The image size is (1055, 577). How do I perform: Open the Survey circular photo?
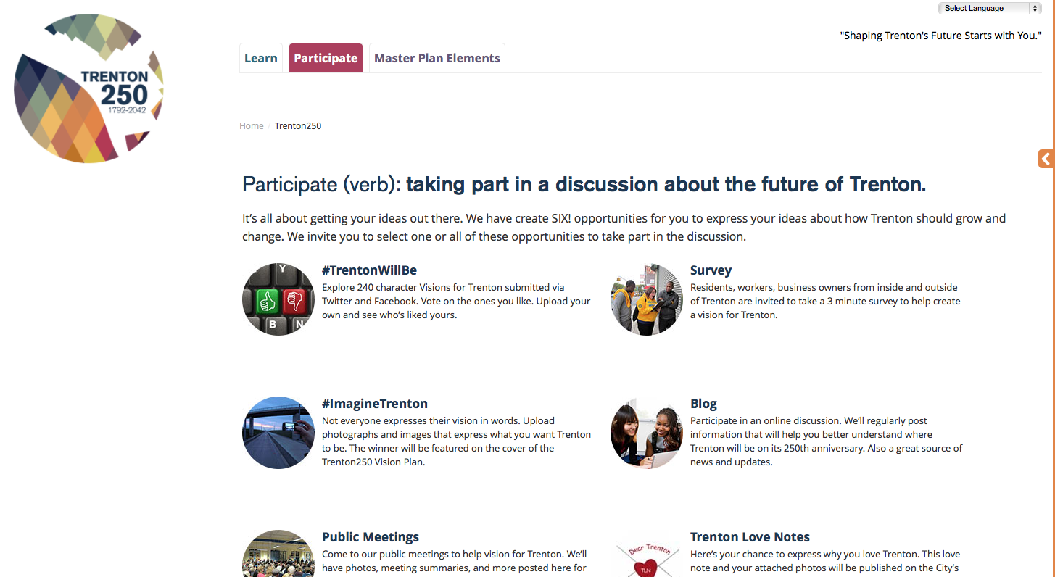[647, 299]
